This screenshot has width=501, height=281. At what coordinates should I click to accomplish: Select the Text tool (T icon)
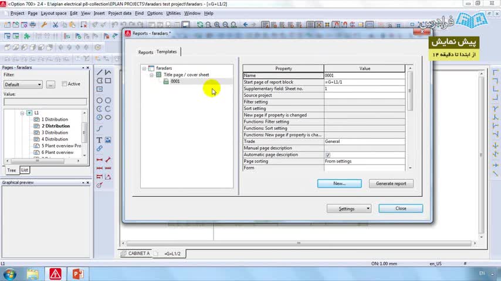point(99,140)
